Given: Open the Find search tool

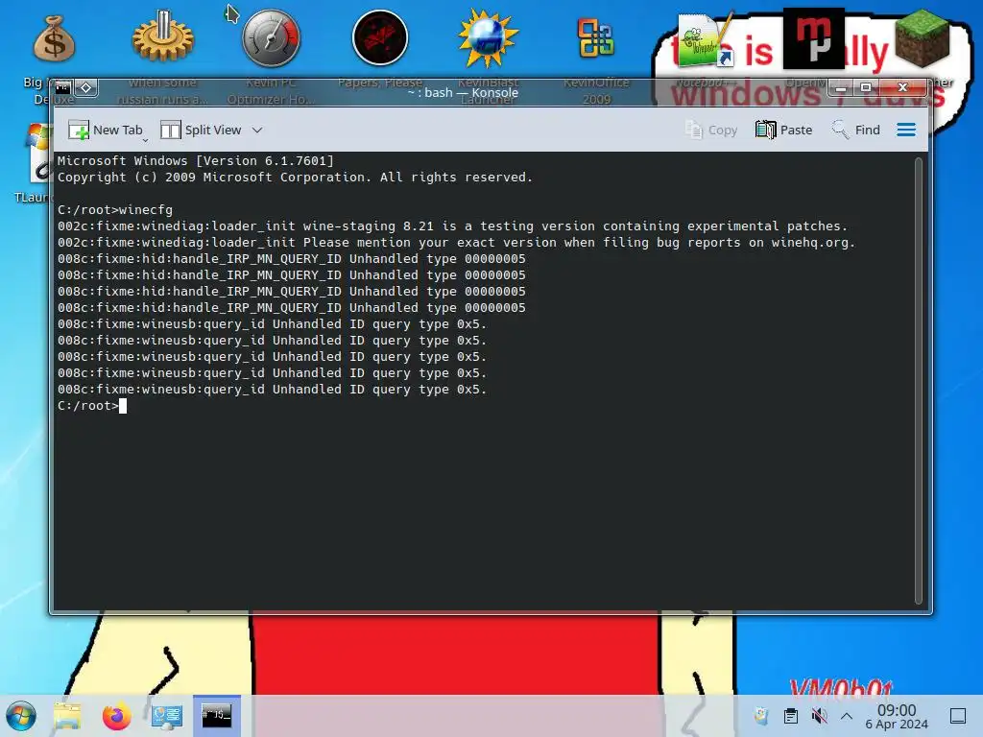Looking at the screenshot, I should coord(855,130).
